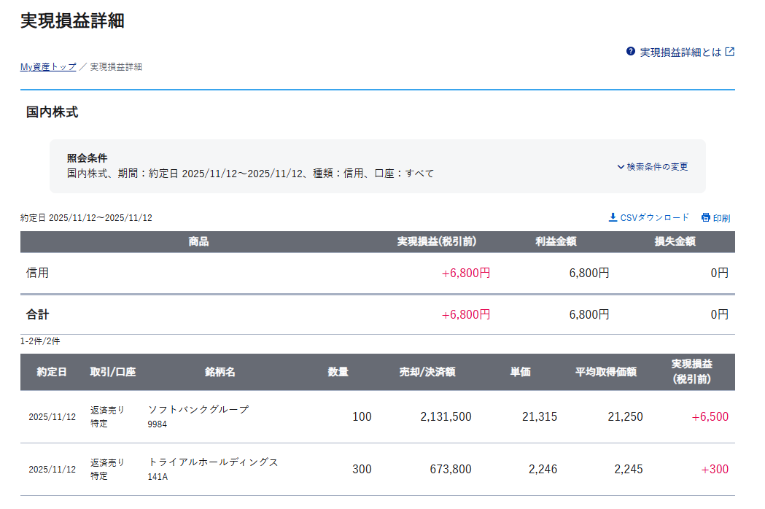Click the printer icon next to 印刷

pyautogui.click(x=705, y=217)
